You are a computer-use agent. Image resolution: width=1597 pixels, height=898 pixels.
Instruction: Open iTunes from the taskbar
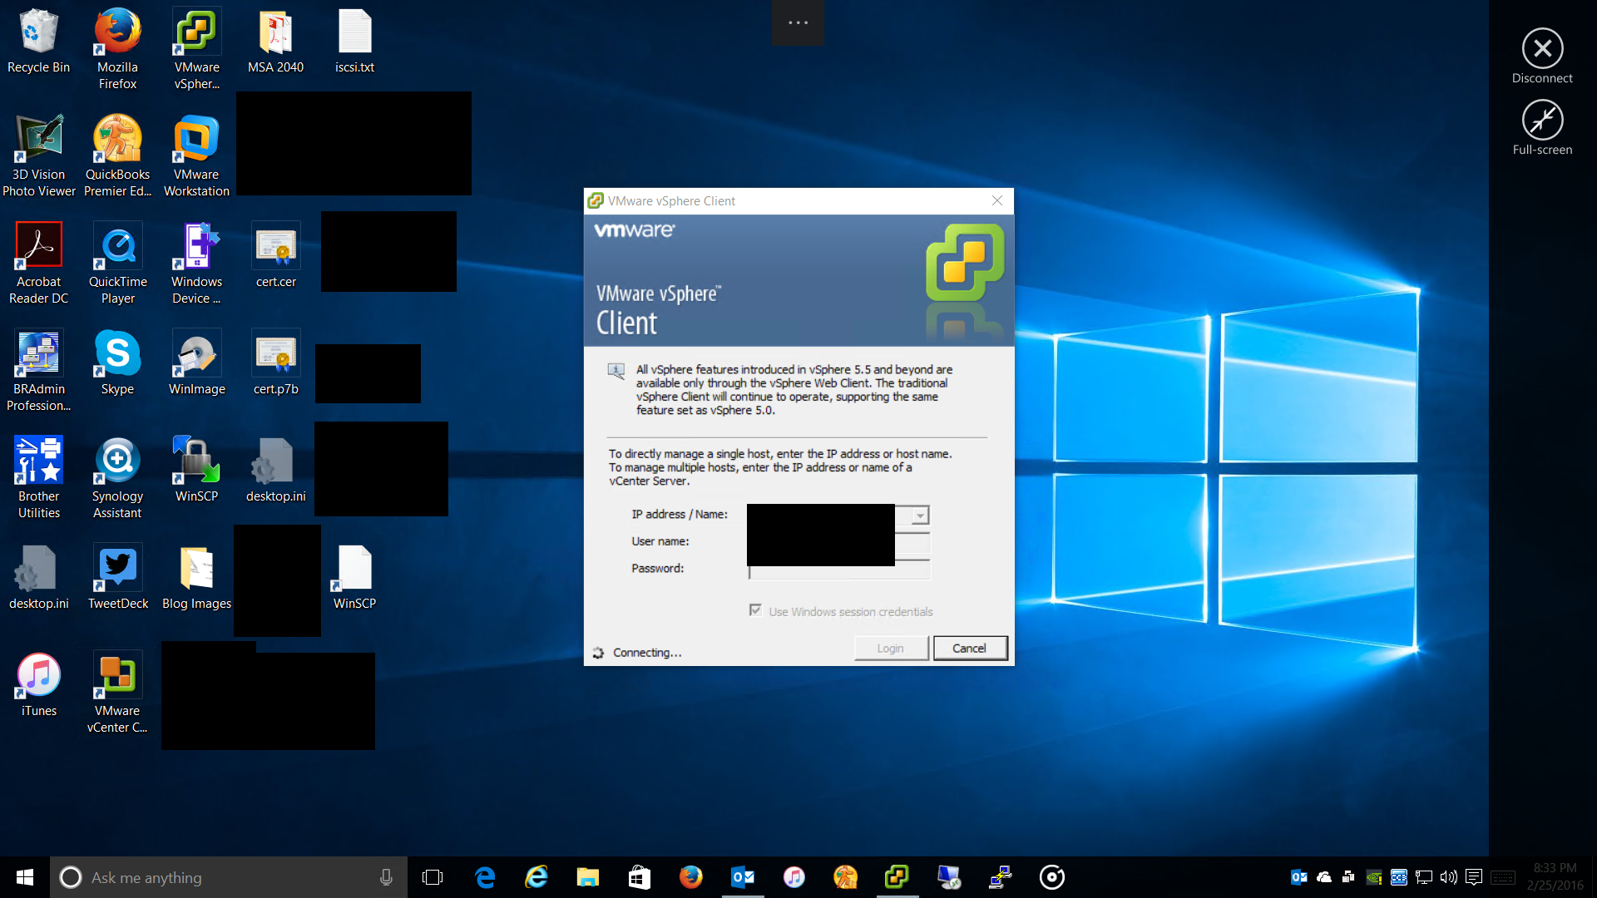[794, 877]
